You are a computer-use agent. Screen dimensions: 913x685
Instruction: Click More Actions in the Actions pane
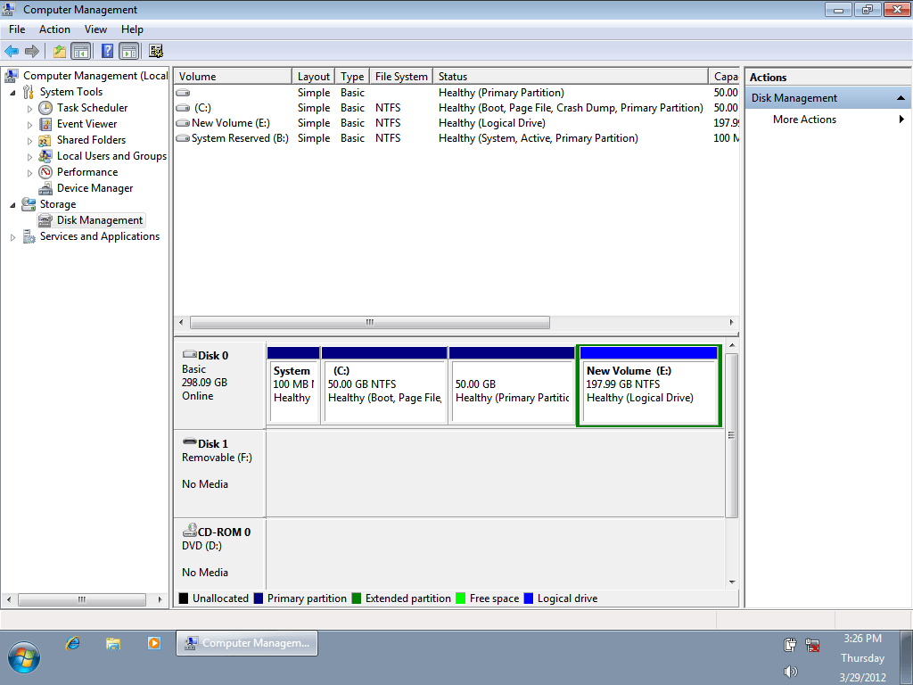click(x=804, y=120)
